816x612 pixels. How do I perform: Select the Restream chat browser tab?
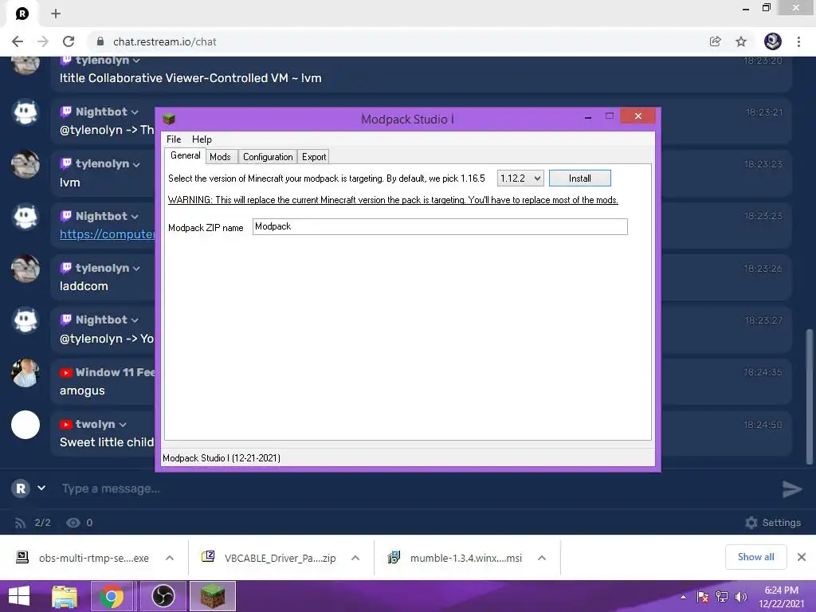pyautogui.click(x=22, y=14)
